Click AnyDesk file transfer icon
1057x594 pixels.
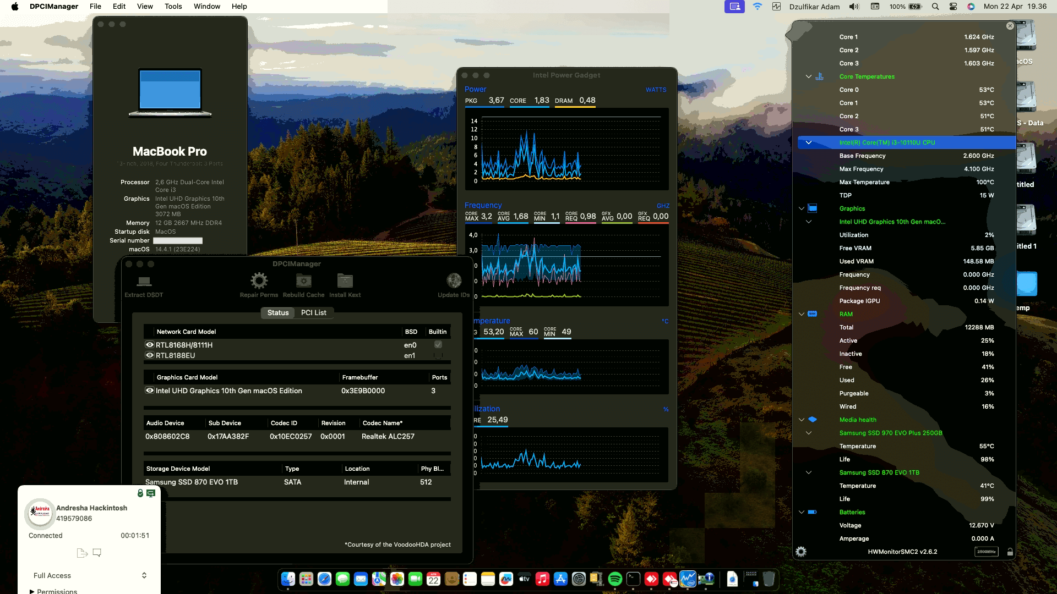coord(82,553)
